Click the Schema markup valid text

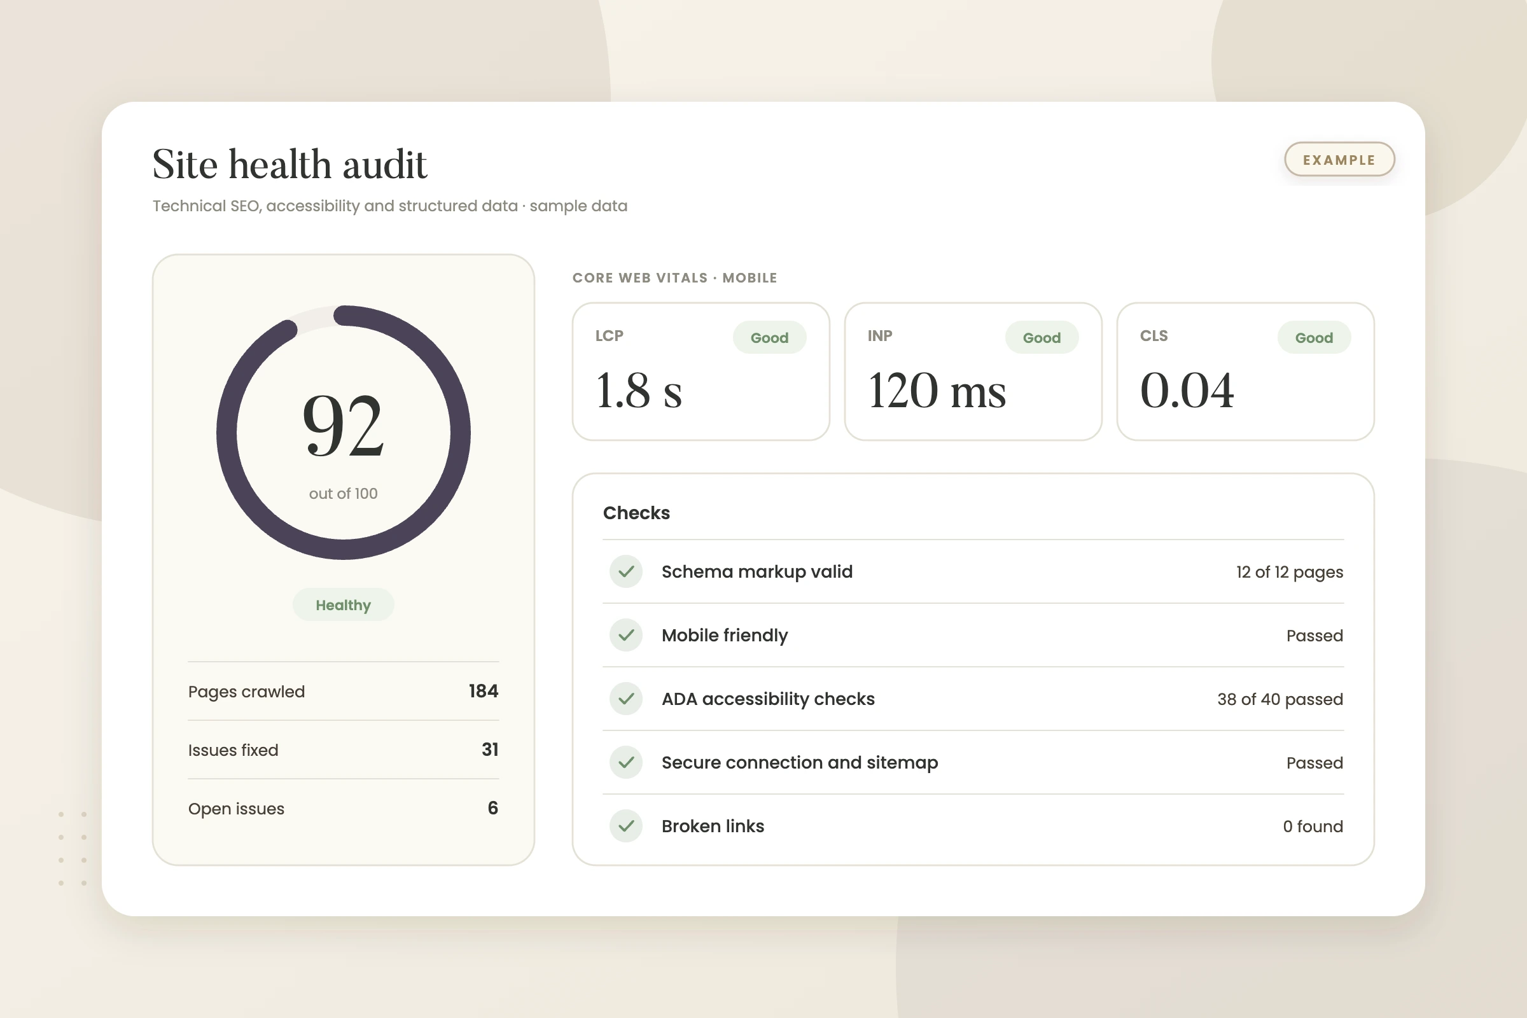[757, 572]
